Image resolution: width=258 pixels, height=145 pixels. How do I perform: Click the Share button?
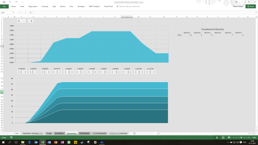coord(250,6)
